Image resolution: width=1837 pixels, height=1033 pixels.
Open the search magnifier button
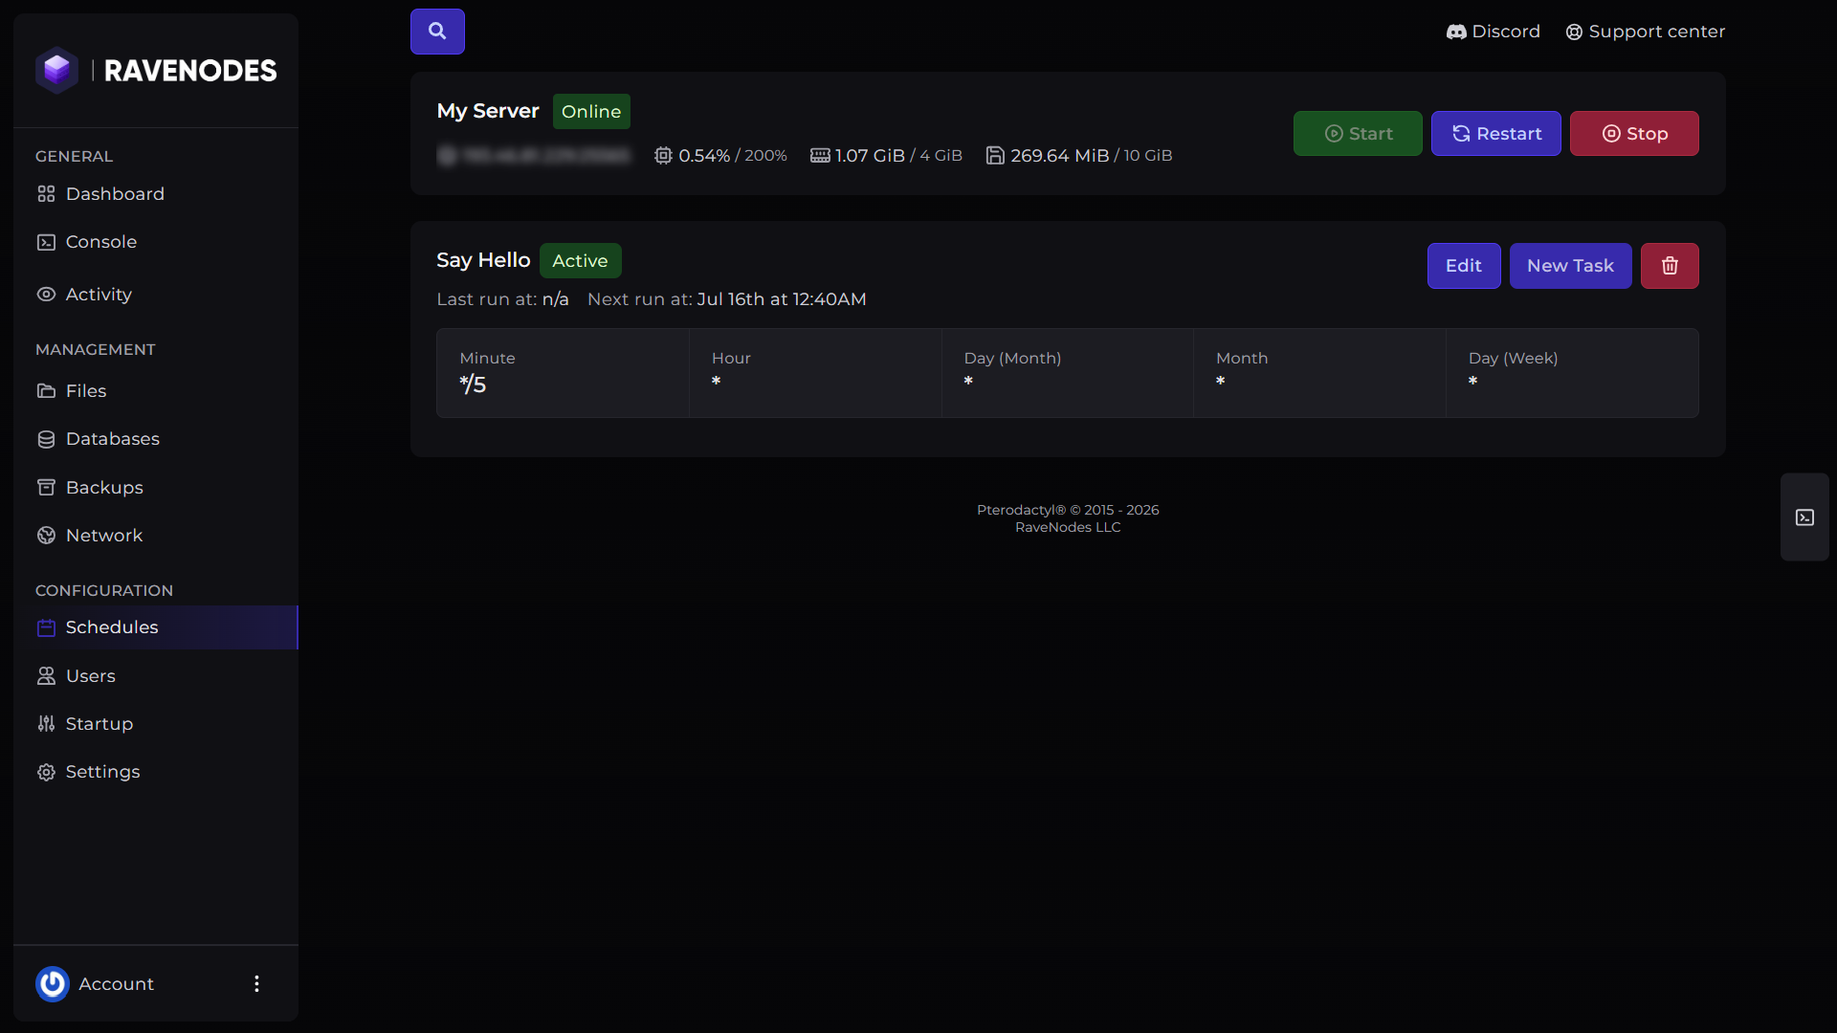(437, 32)
